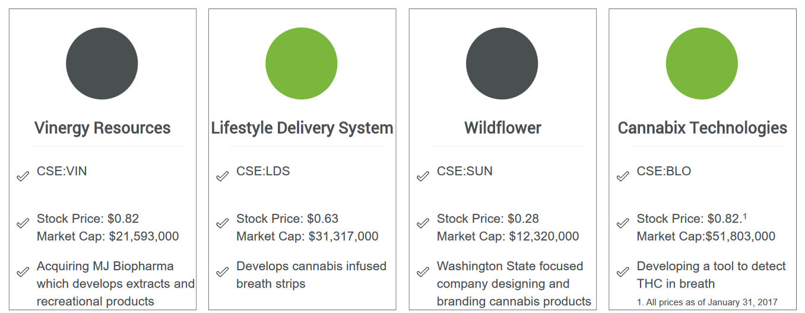The image size is (805, 313).
Task: Click checkmark next to Vinergy stock price $0.82
Action: click(23, 223)
